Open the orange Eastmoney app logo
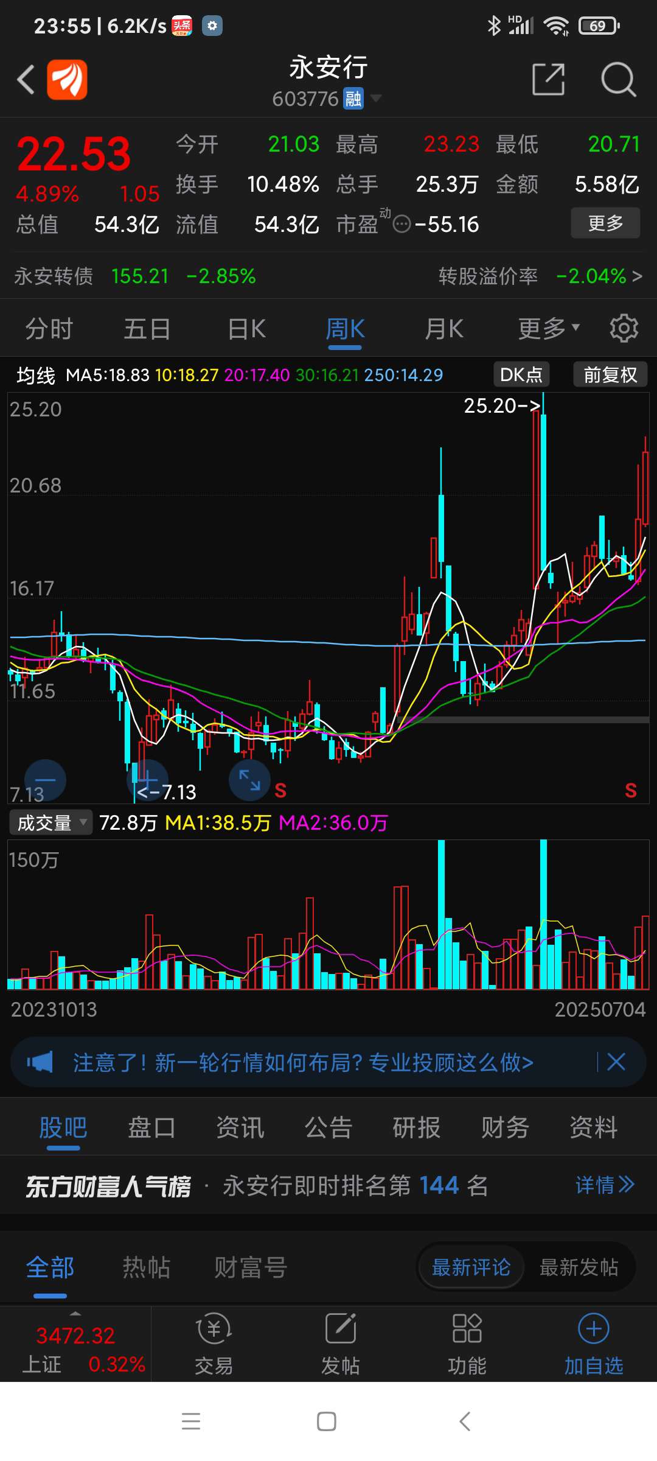The height and width of the screenshot is (1461, 657). (68, 79)
